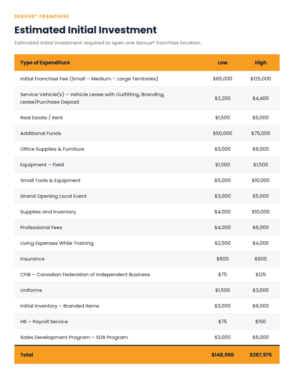The width and height of the screenshot is (294, 380).
Task: Click the 'Type of Expenditure' column header
Action: 45,62
